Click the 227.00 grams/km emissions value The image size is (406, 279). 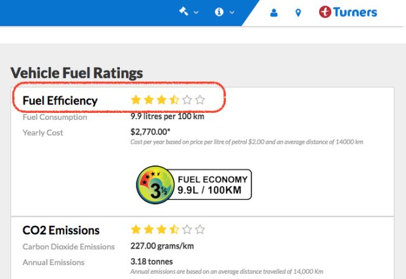click(x=161, y=246)
